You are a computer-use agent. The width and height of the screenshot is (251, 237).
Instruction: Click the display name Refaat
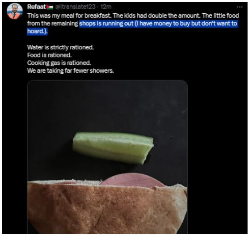coord(36,7)
